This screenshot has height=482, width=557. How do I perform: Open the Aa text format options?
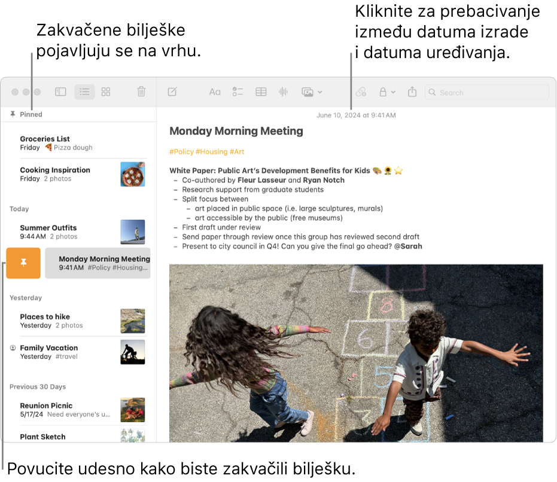(215, 92)
